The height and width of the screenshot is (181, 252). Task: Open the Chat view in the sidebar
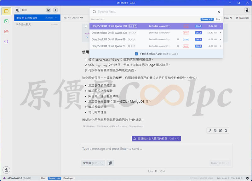click(x=6, y=11)
